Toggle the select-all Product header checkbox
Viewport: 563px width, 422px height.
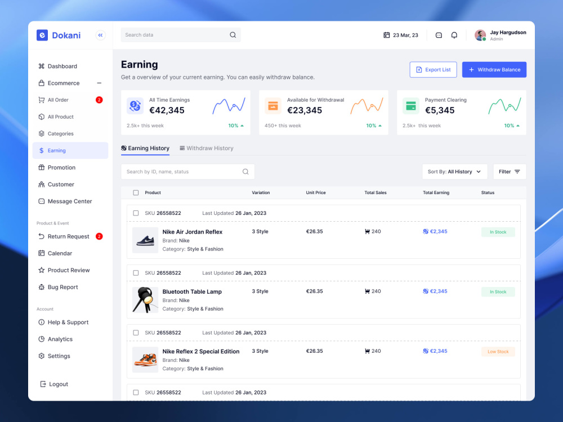coord(136,192)
